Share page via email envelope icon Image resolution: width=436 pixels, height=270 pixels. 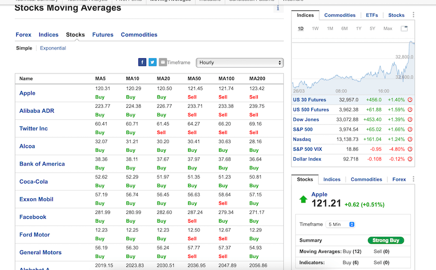(x=162, y=63)
